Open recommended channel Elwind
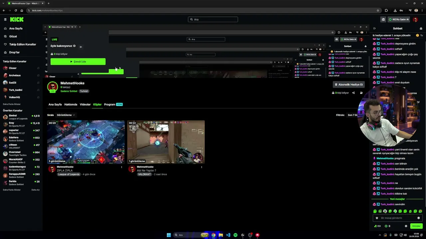The width and height of the screenshot is (426, 239). point(21,117)
